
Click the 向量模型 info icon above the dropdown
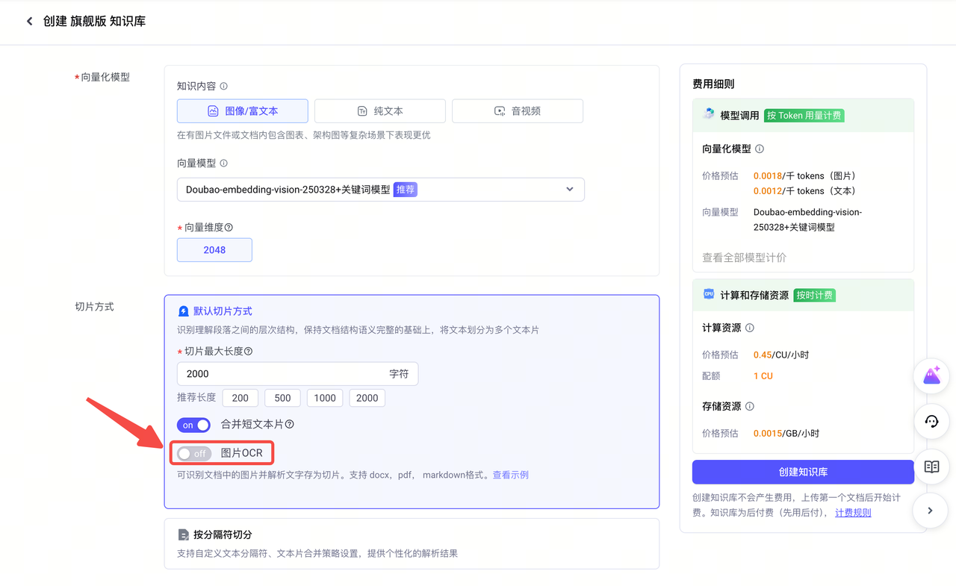[223, 163]
